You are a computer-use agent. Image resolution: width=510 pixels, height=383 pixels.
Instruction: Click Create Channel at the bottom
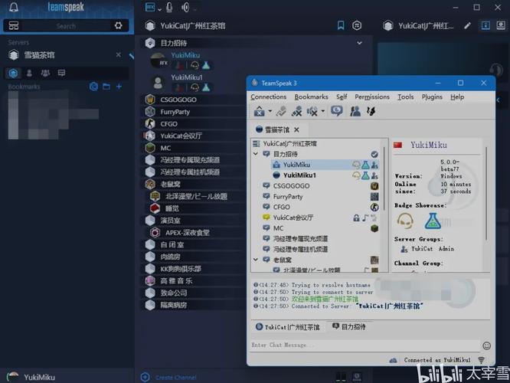(x=175, y=377)
